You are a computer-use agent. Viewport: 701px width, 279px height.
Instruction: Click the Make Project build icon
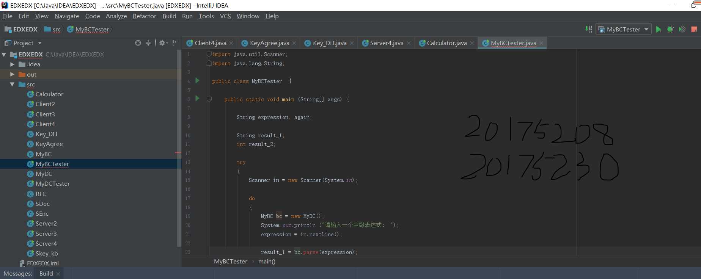589,29
